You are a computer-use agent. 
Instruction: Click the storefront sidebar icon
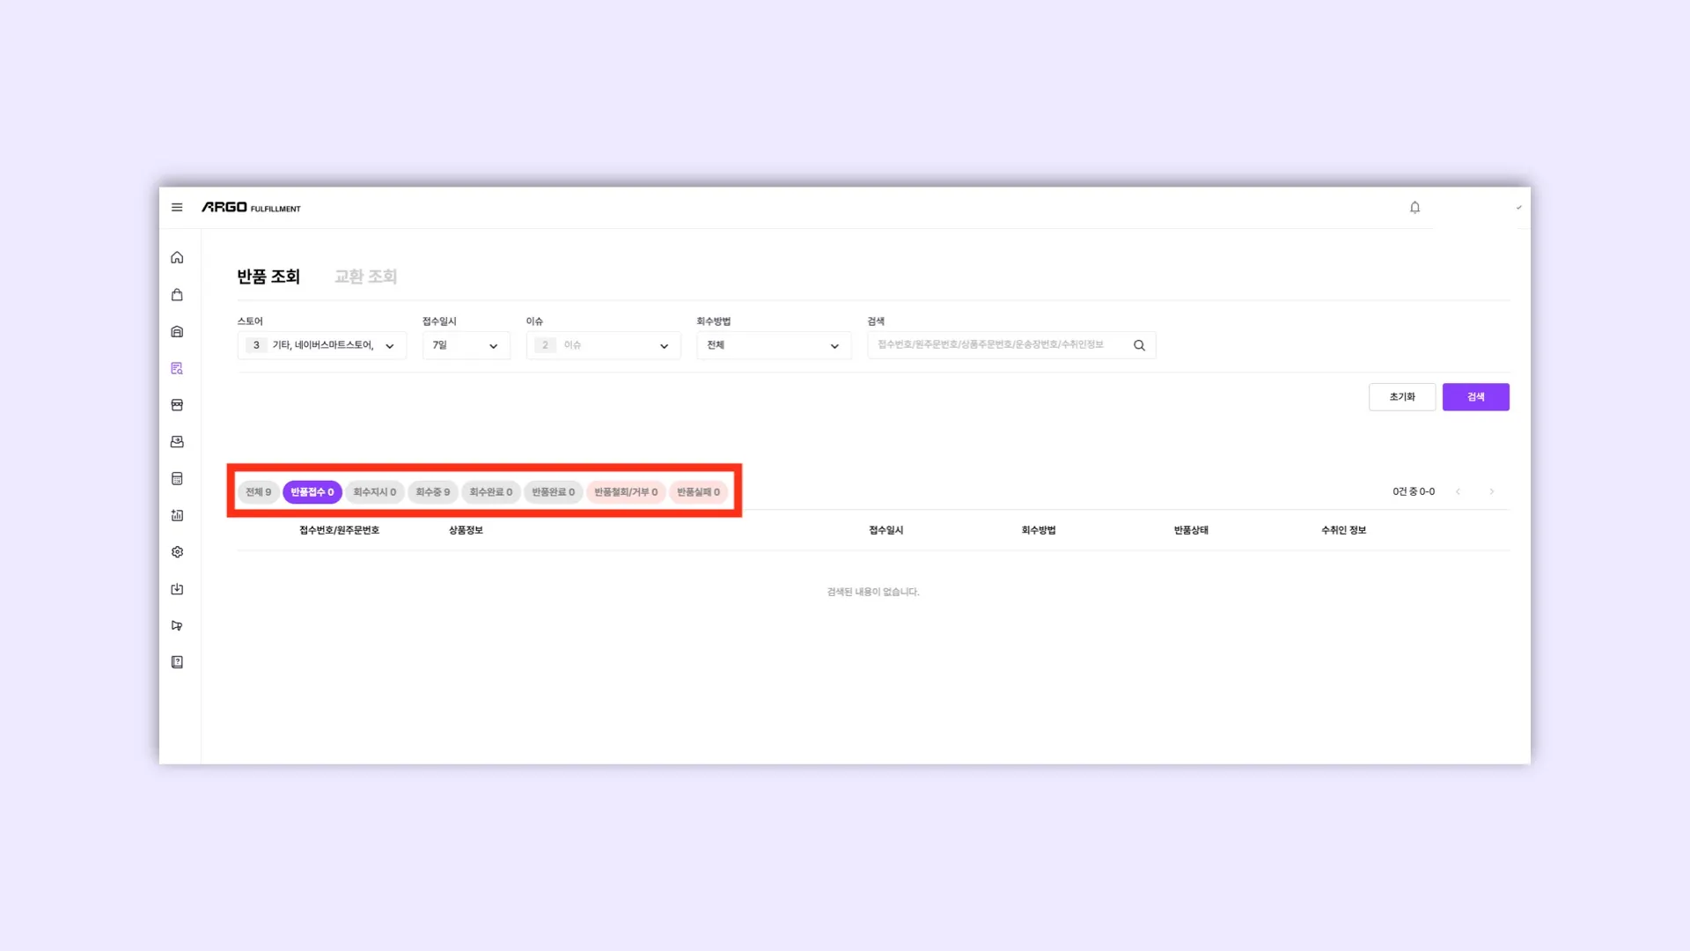click(177, 405)
